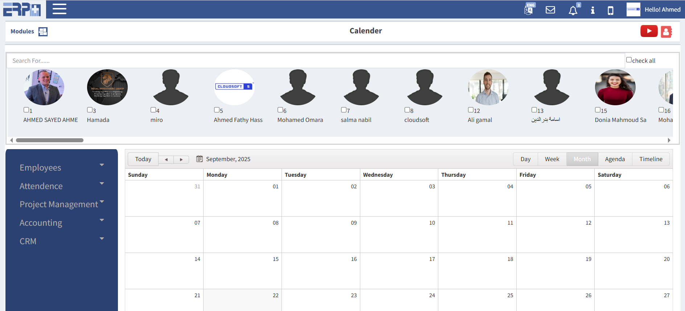The image size is (685, 311).
Task: Open the Modules grid icon
Action: [x=43, y=32]
